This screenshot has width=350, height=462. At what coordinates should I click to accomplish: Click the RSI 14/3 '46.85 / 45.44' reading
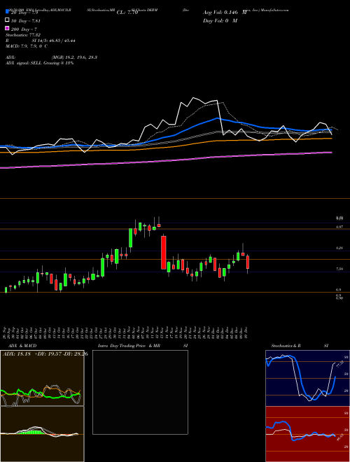point(62,41)
